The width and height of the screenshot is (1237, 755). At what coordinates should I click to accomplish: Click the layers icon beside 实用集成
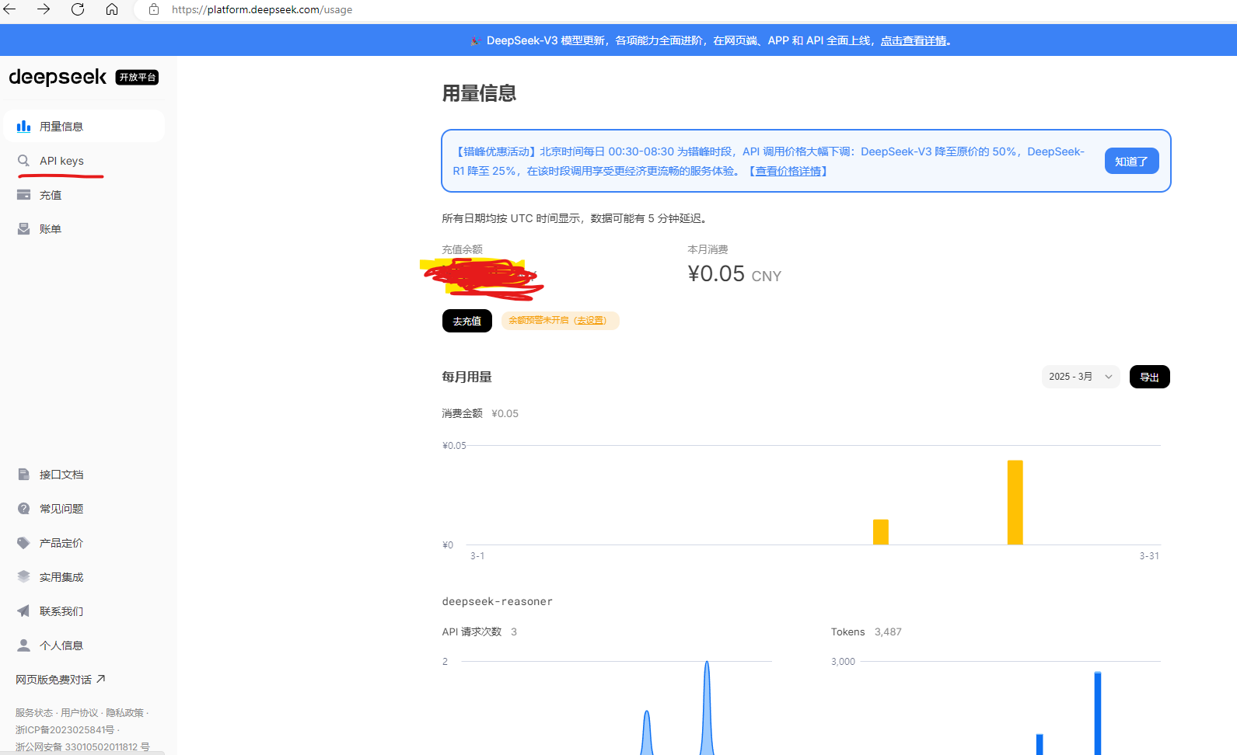click(24, 577)
